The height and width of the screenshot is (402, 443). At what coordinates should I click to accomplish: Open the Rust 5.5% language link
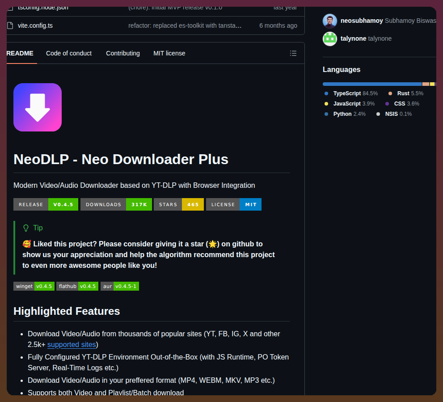(x=406, y=93)
